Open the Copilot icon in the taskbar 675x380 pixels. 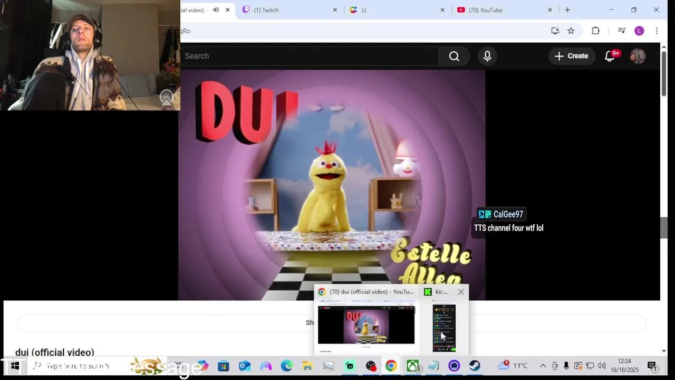pyautogui.click(x=202, y=366)
